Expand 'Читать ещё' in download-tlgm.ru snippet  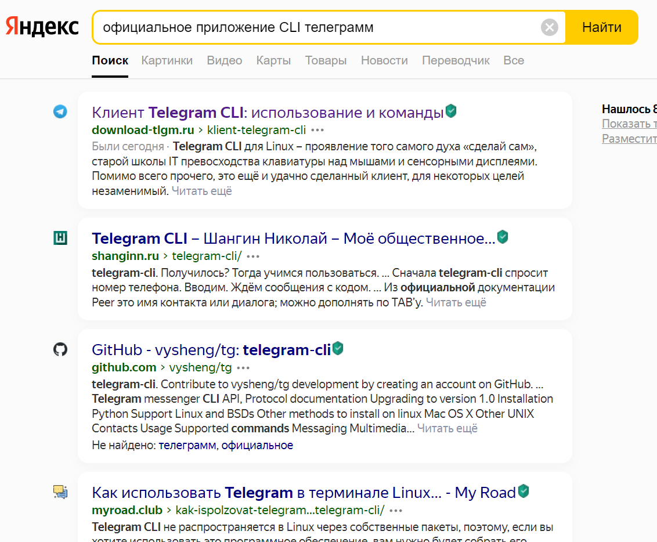pos(201,191)
